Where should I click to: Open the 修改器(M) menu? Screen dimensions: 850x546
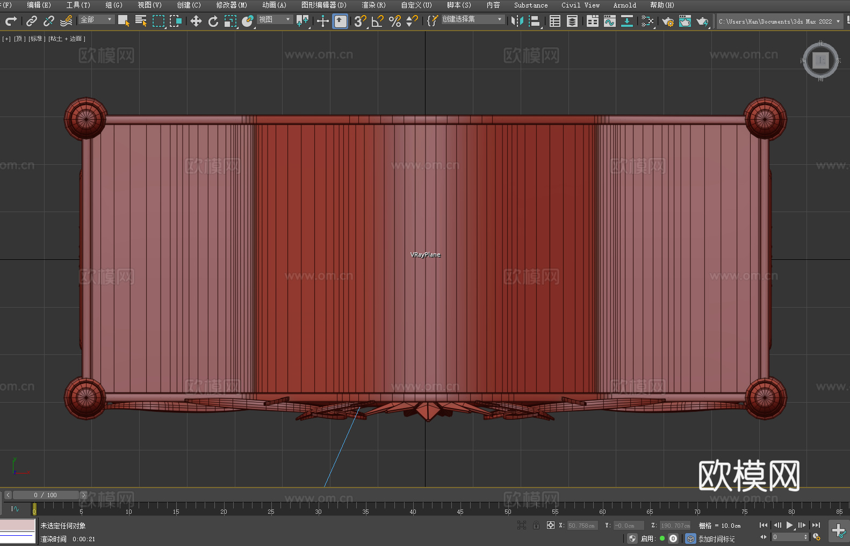coord(232,5)
